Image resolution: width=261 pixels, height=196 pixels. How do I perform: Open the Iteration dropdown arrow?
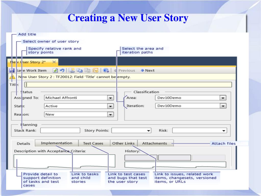(223, 106)
